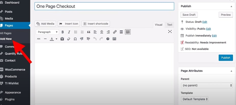Toggle bulleted list formatting
Viewport: 236px width, 105px height.
[x=76, y=32]
